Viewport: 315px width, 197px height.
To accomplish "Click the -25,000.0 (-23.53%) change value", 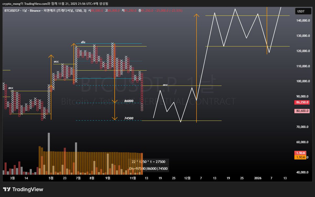I will pos(169,10).
